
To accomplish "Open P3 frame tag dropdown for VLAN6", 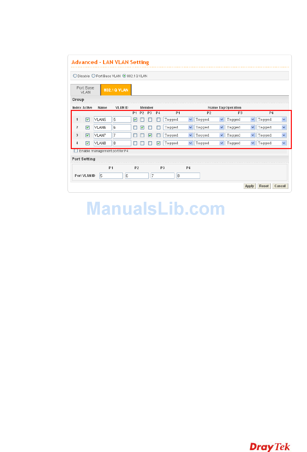I will 240,127.
